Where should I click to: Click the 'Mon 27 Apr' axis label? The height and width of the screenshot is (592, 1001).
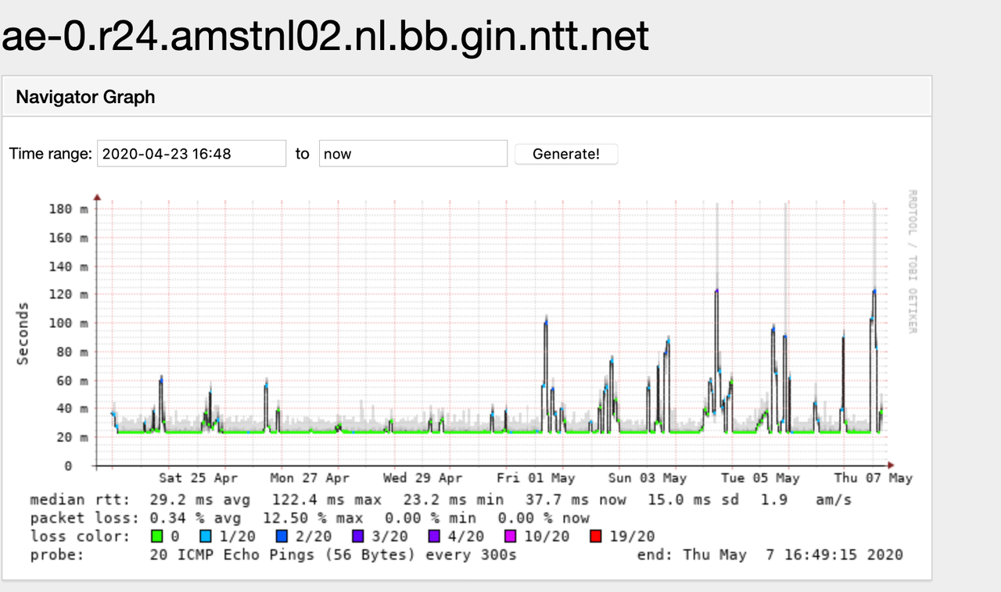click(310, 478)
